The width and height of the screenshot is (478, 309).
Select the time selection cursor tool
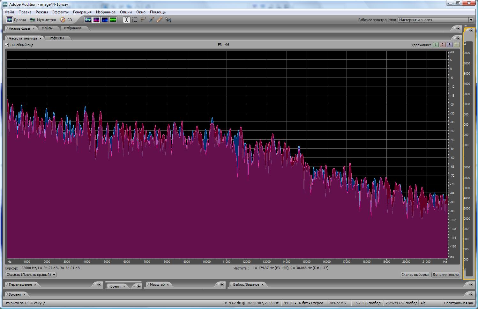tap(126, 20)
